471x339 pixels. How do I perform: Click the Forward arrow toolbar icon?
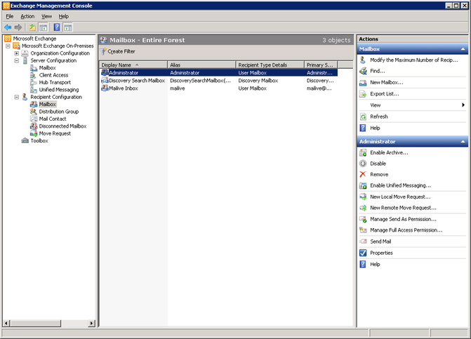(18, 27)
